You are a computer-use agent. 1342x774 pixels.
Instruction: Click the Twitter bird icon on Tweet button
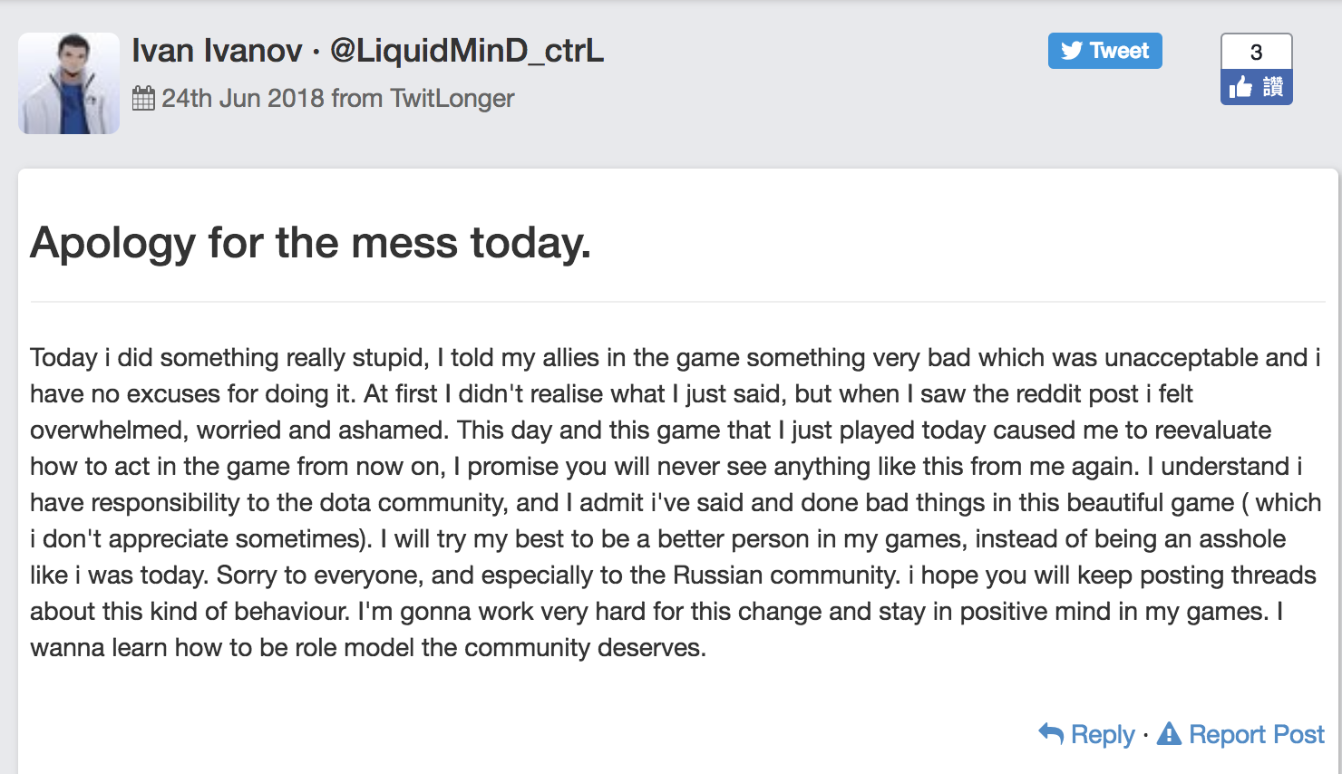click(1072, 51)
